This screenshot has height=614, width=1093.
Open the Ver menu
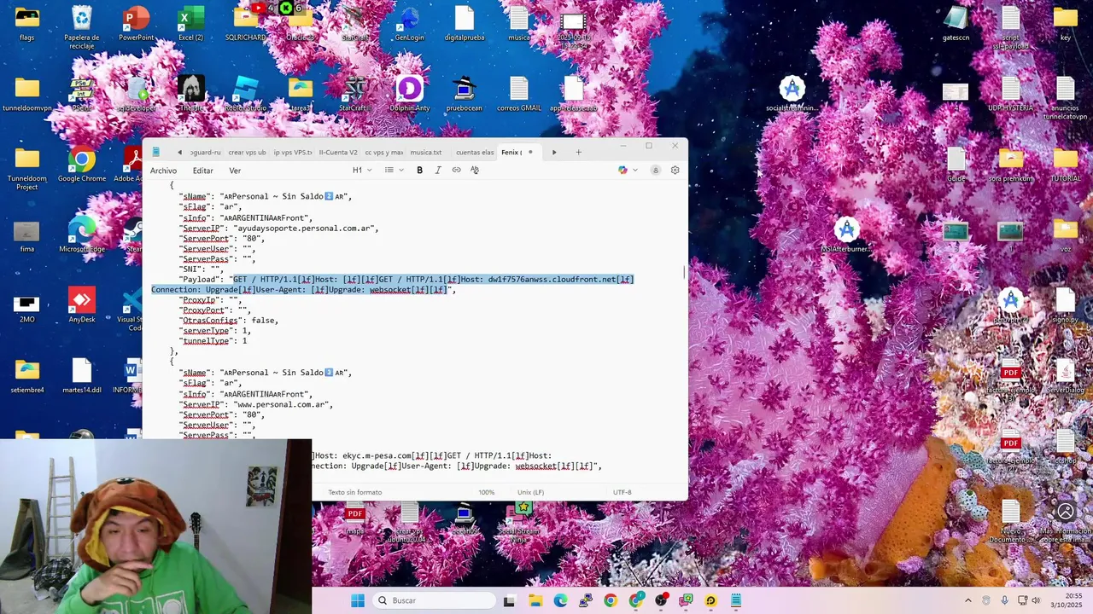coord(235,171)
